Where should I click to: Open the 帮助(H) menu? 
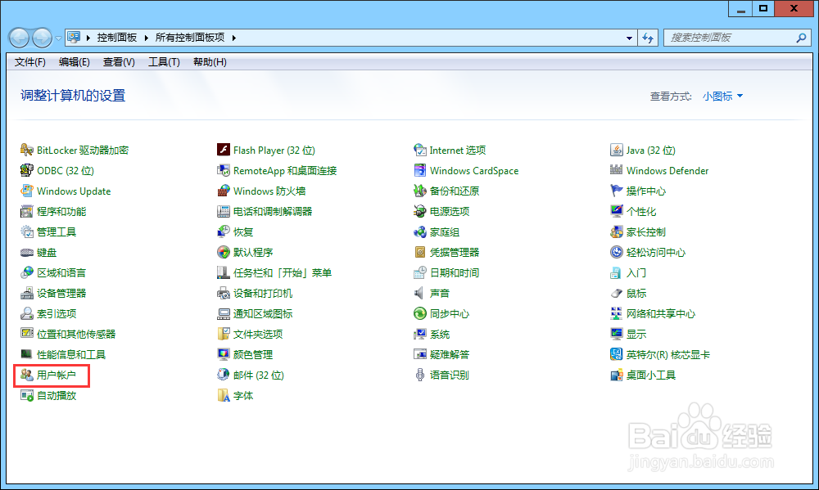click(x=210, y=62)
